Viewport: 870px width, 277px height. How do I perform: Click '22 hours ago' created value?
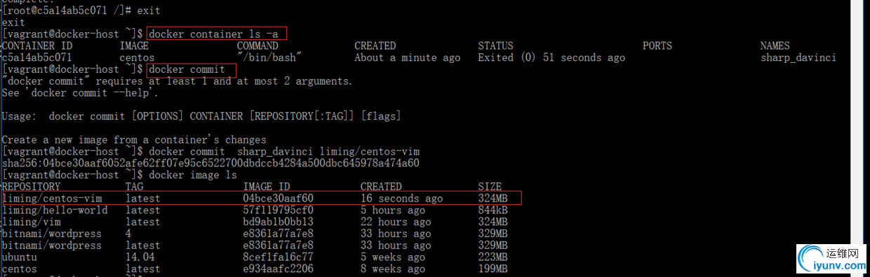click(x=396, y=222)
